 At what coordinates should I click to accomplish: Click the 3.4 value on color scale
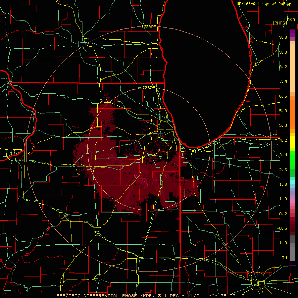coord(283,155)
